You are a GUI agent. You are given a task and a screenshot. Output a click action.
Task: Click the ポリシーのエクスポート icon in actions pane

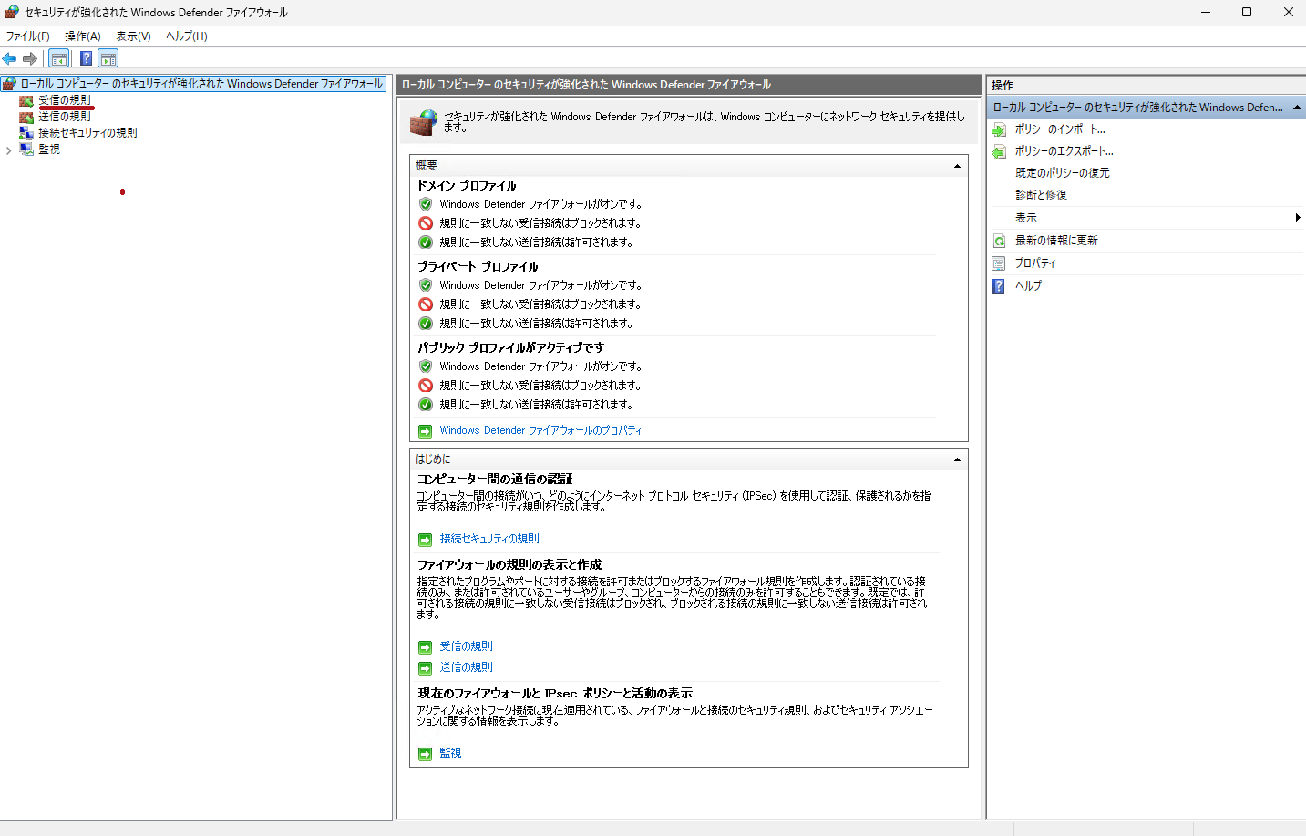[1000, 151]
